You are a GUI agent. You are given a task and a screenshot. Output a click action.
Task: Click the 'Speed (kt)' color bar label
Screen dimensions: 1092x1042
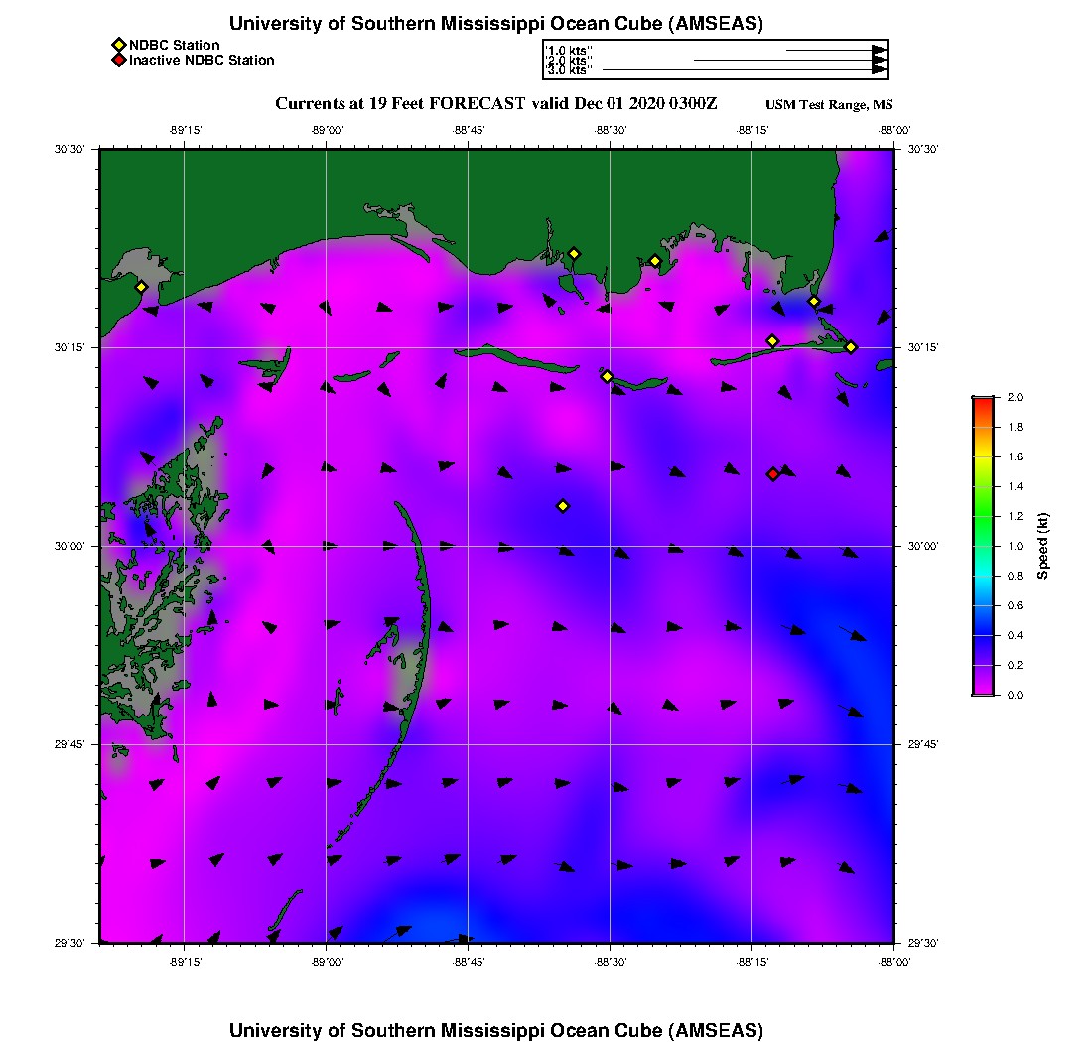[x=1042, y=546]
